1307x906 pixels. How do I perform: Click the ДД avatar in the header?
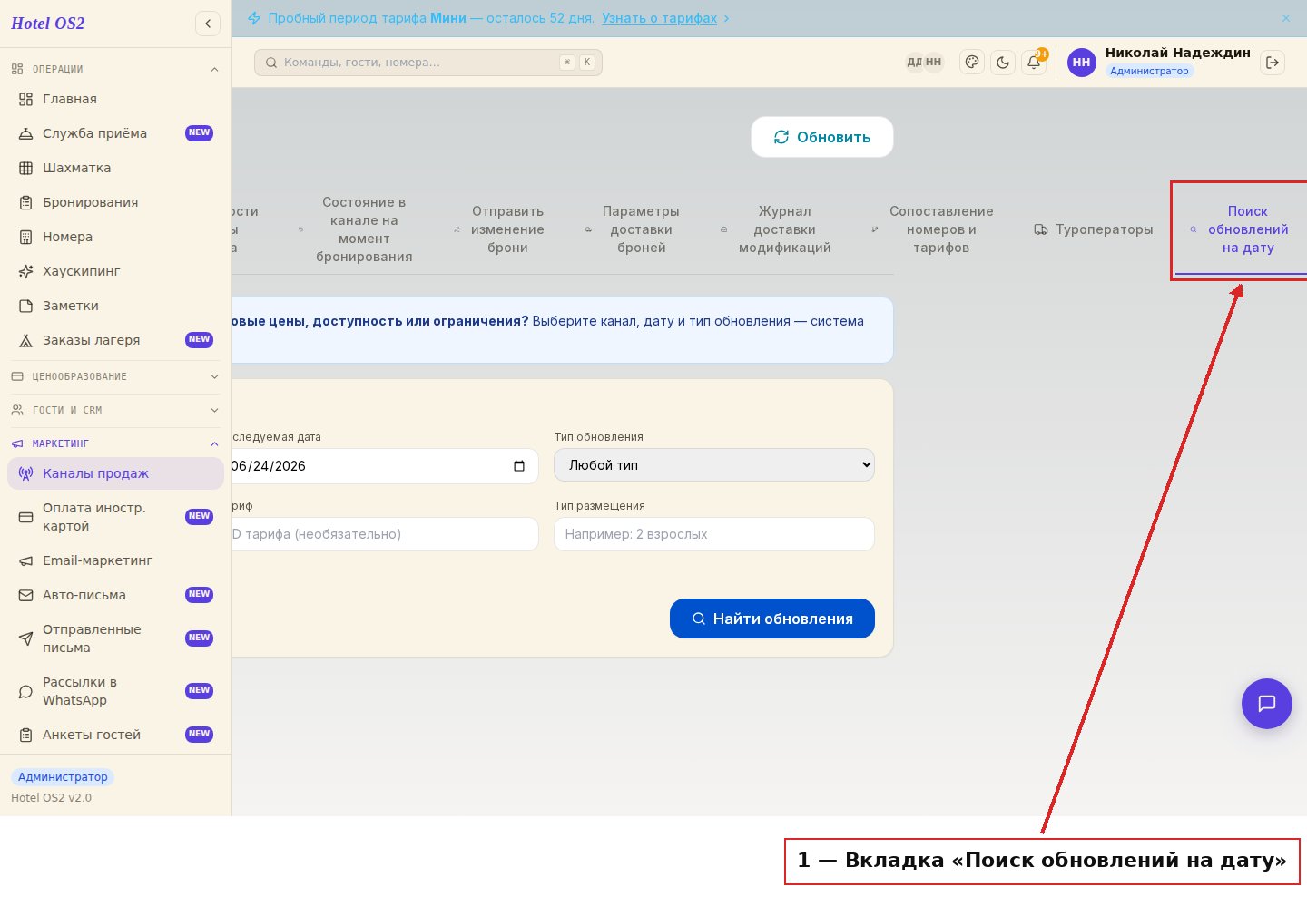(914, 63)
